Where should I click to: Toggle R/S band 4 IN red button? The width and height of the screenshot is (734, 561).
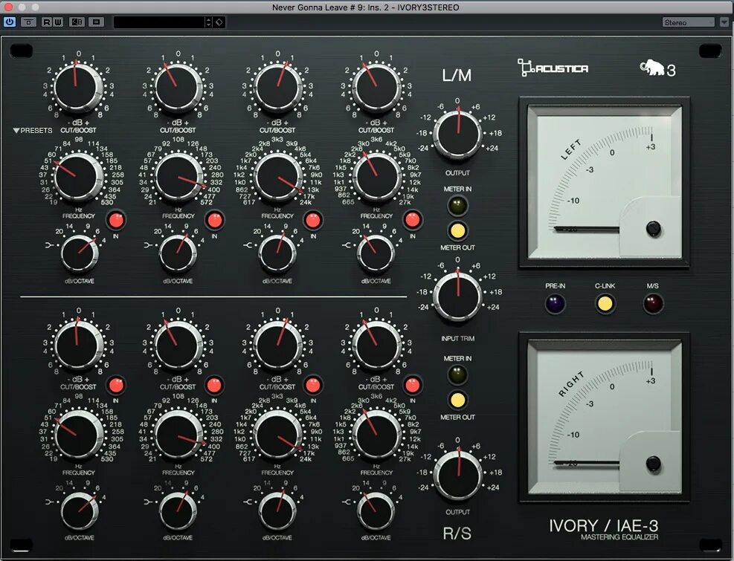413,385
